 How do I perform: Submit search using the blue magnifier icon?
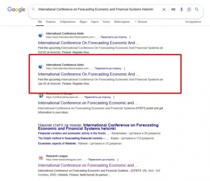(x=197, y=10)
